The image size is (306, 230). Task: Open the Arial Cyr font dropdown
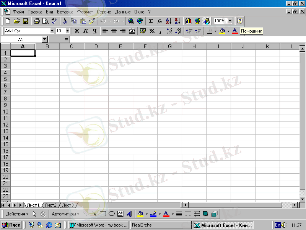(52, 31)
